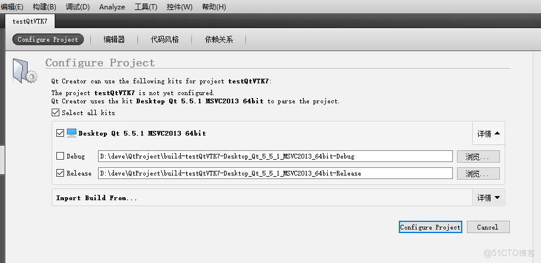
Task: Open the 工具(T) menu
Action: click(x=146, y=7)
